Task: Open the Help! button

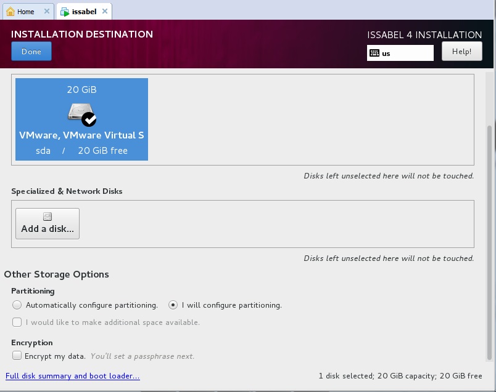Action: click(462, 52)
